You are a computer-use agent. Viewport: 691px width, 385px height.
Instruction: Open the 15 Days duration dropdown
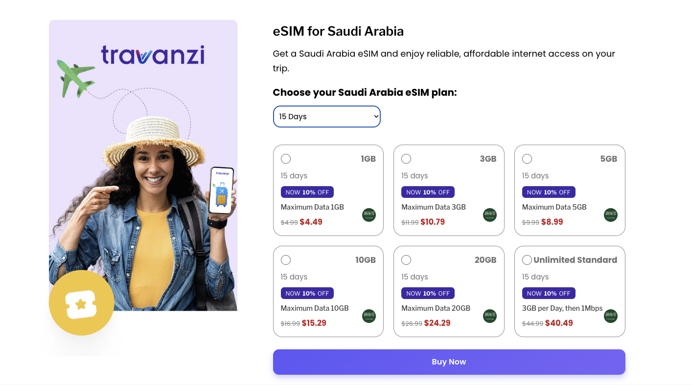click(x=326, y=117)
